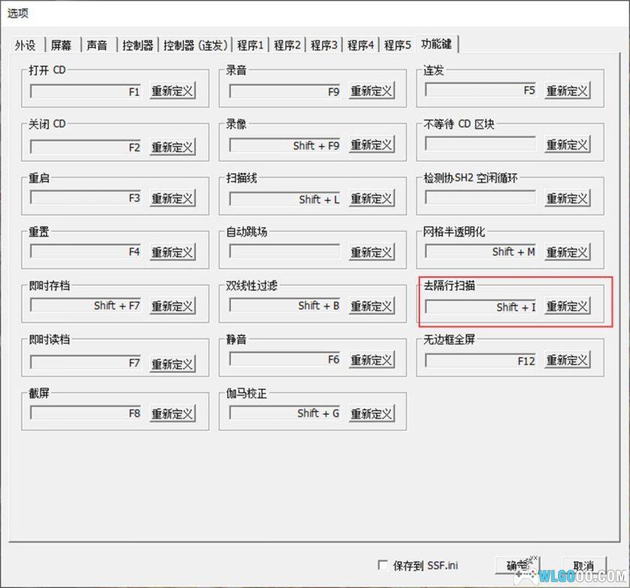Redefine the 打开 CD hotkey
Viewport: 630px width, 588px height.
(174, 91)
